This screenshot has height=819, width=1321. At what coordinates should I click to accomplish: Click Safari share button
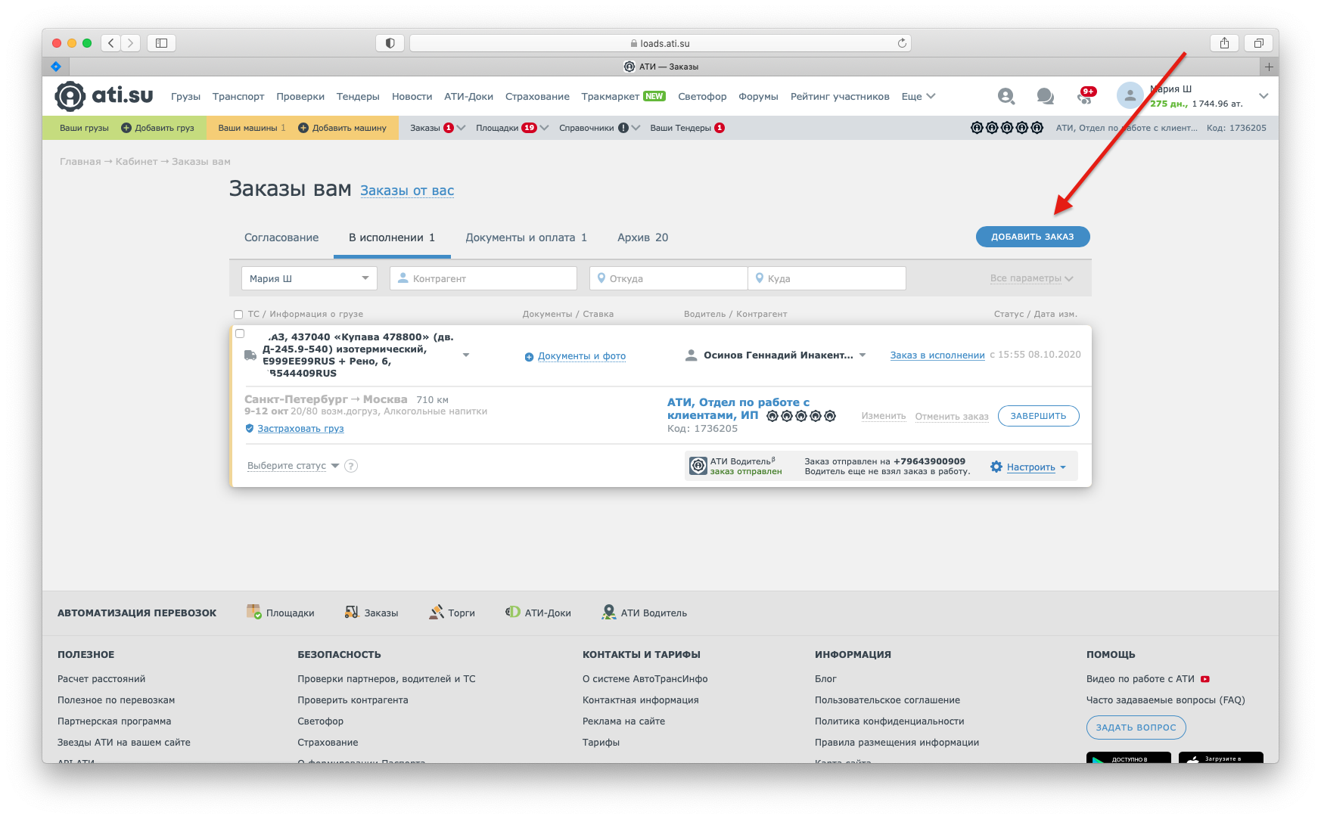point(1224,43)
